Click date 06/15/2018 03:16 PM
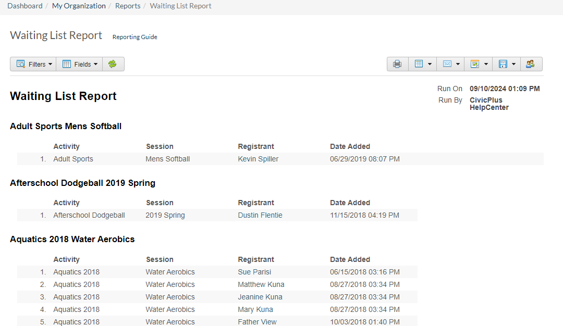 pyautogui.click(x=365, y=272)
